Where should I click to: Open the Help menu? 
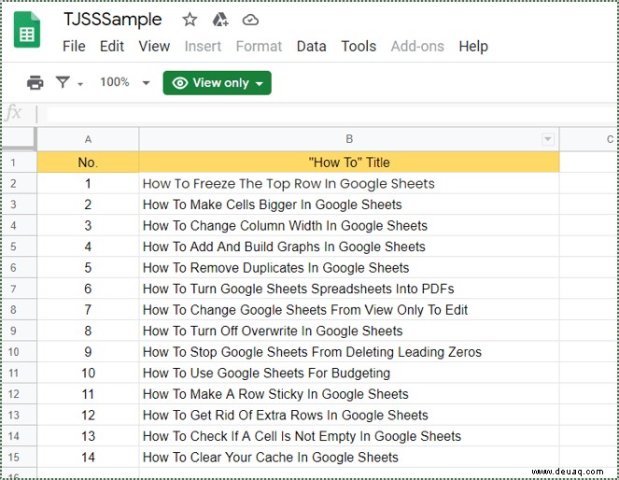click(x=473, y=46)
